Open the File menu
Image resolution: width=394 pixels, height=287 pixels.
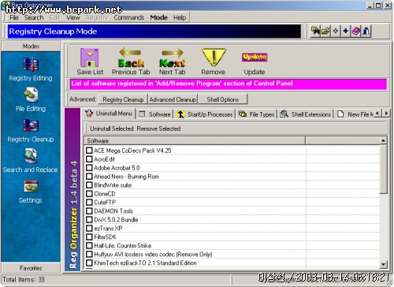(14, 17)
